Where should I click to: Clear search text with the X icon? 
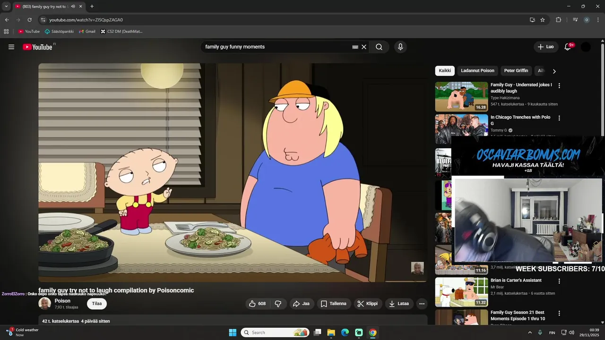pyautogui.click(x=364, y=47)
